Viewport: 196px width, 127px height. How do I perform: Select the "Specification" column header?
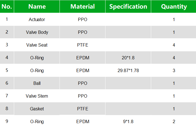tap(128, 7)
